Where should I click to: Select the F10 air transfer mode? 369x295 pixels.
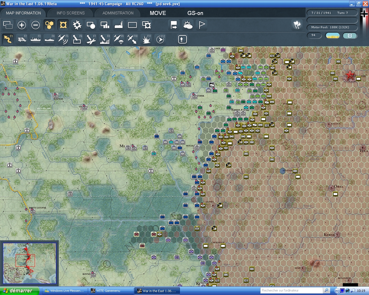click(x=132, y=39)
